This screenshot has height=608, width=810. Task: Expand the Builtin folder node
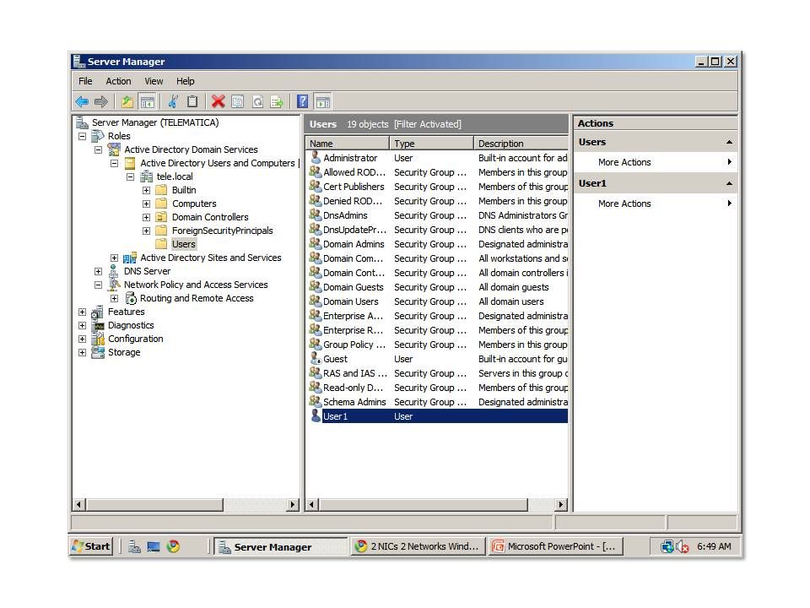[x=146, y=190]
